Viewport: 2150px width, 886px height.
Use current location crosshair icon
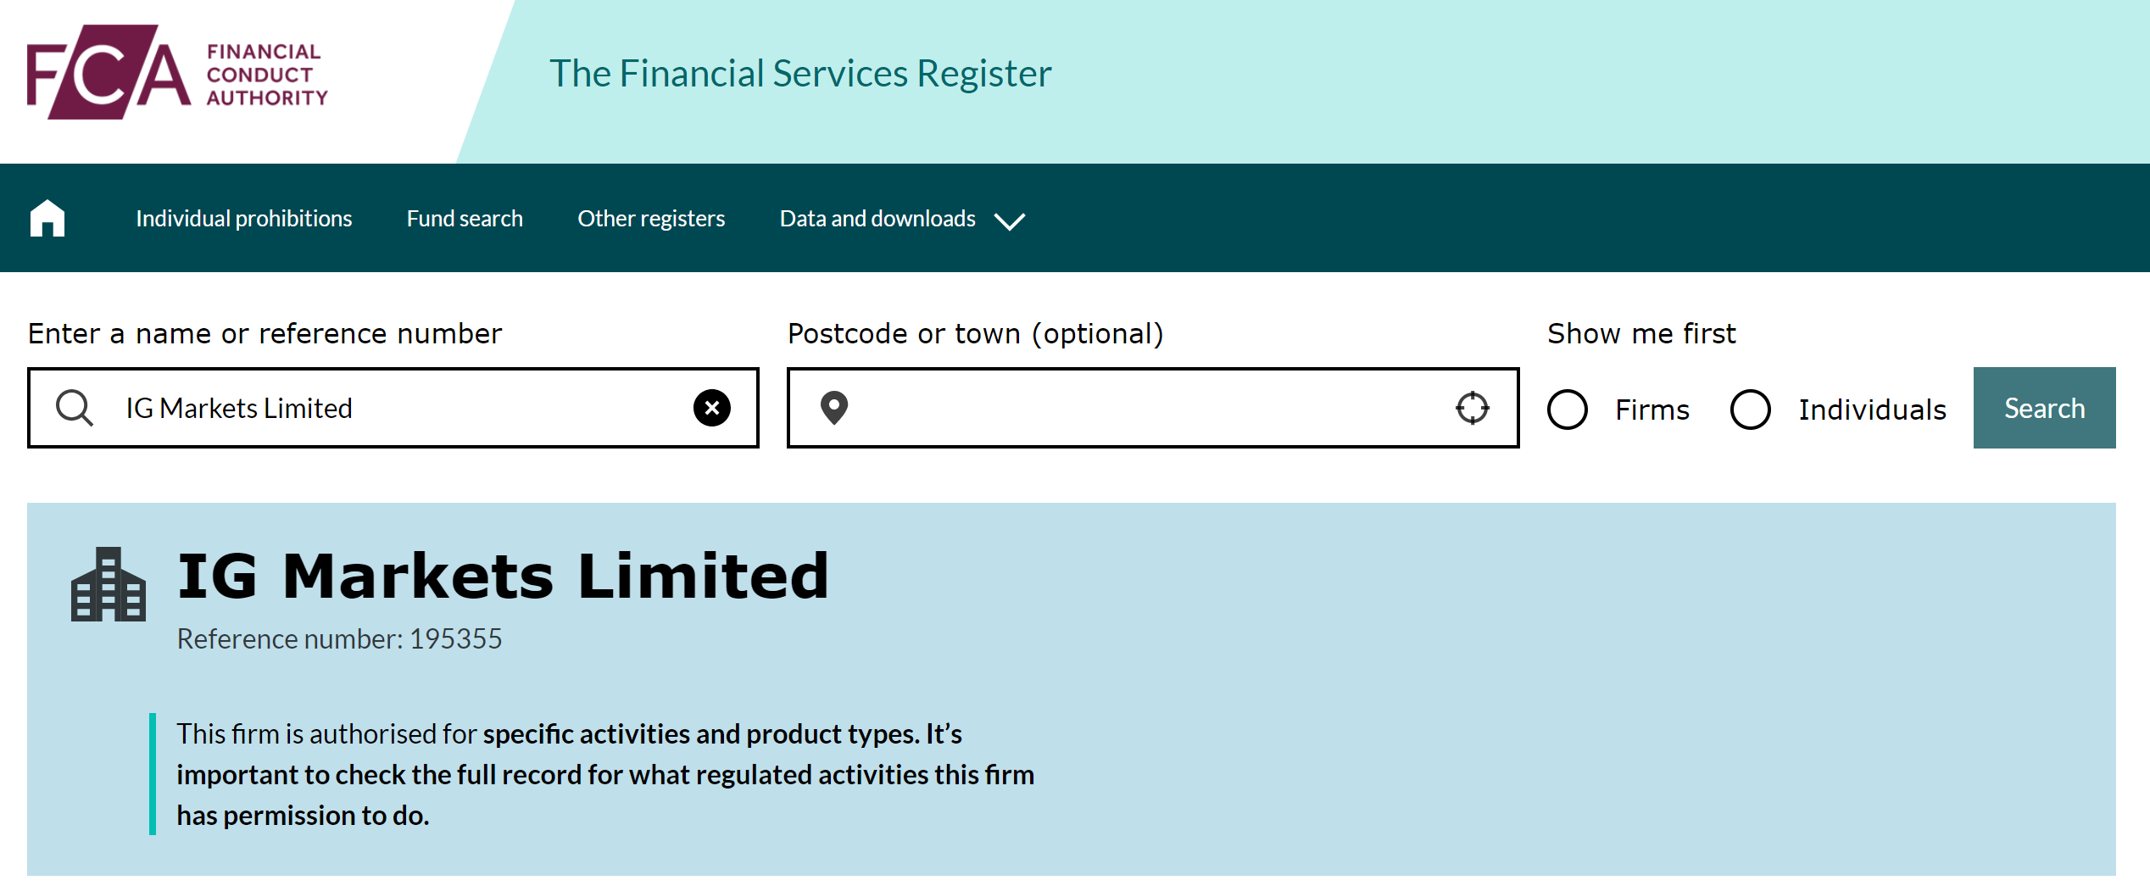(1473, 408)
